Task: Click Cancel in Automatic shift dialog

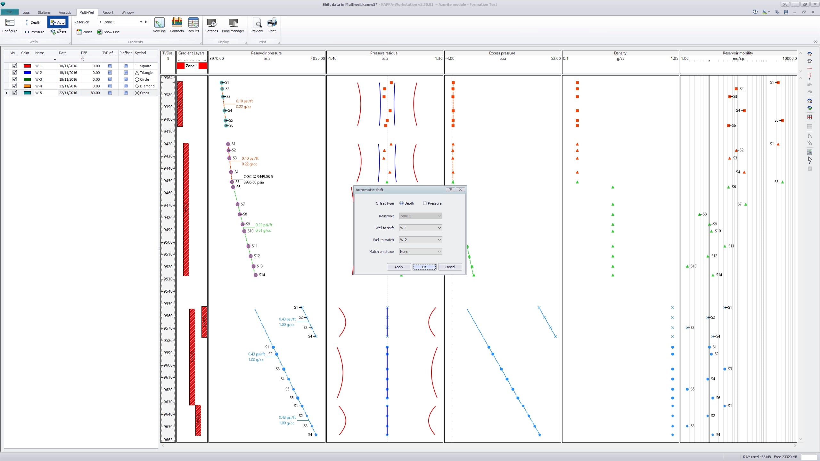Action: (x=450, y=267)
